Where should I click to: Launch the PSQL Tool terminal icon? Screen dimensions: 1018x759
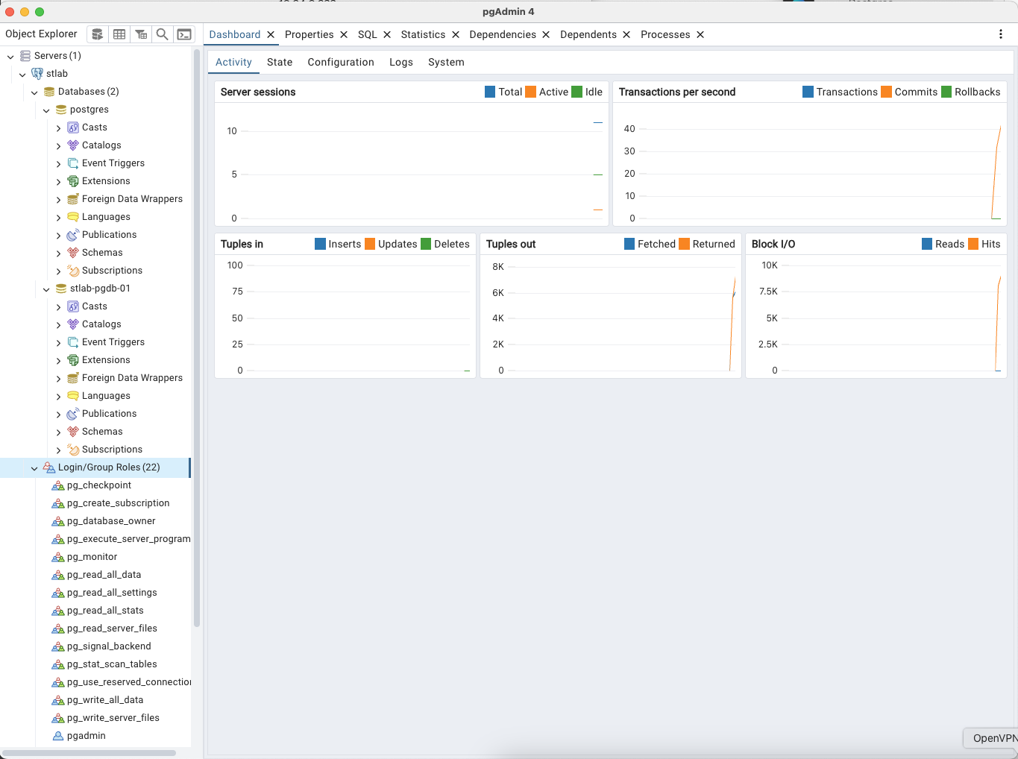[184, 34]
